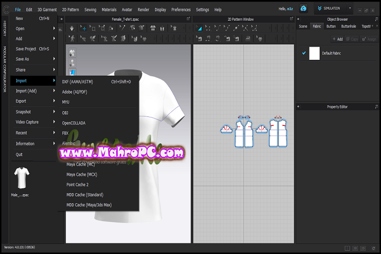Select MDD Cache (Standard) import option
381x254 pixels.
(98, 195)
